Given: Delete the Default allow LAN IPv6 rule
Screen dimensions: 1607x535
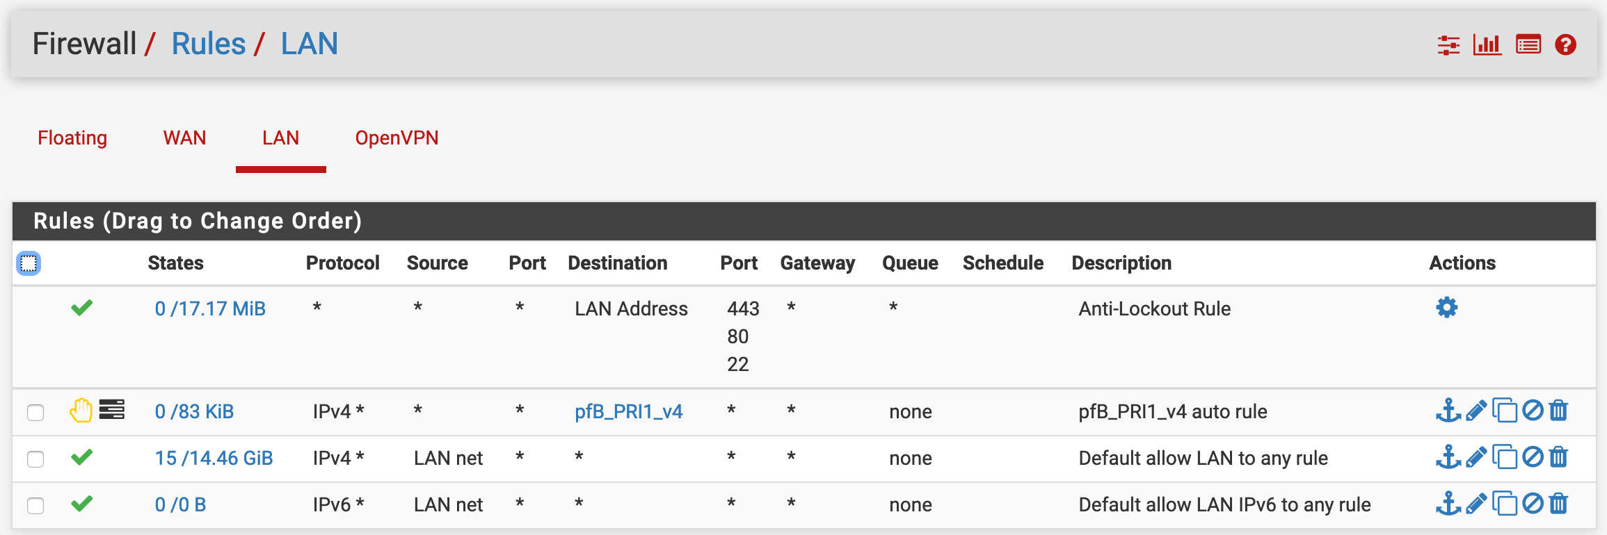Looking at the screenshot, I should 1559,504.
